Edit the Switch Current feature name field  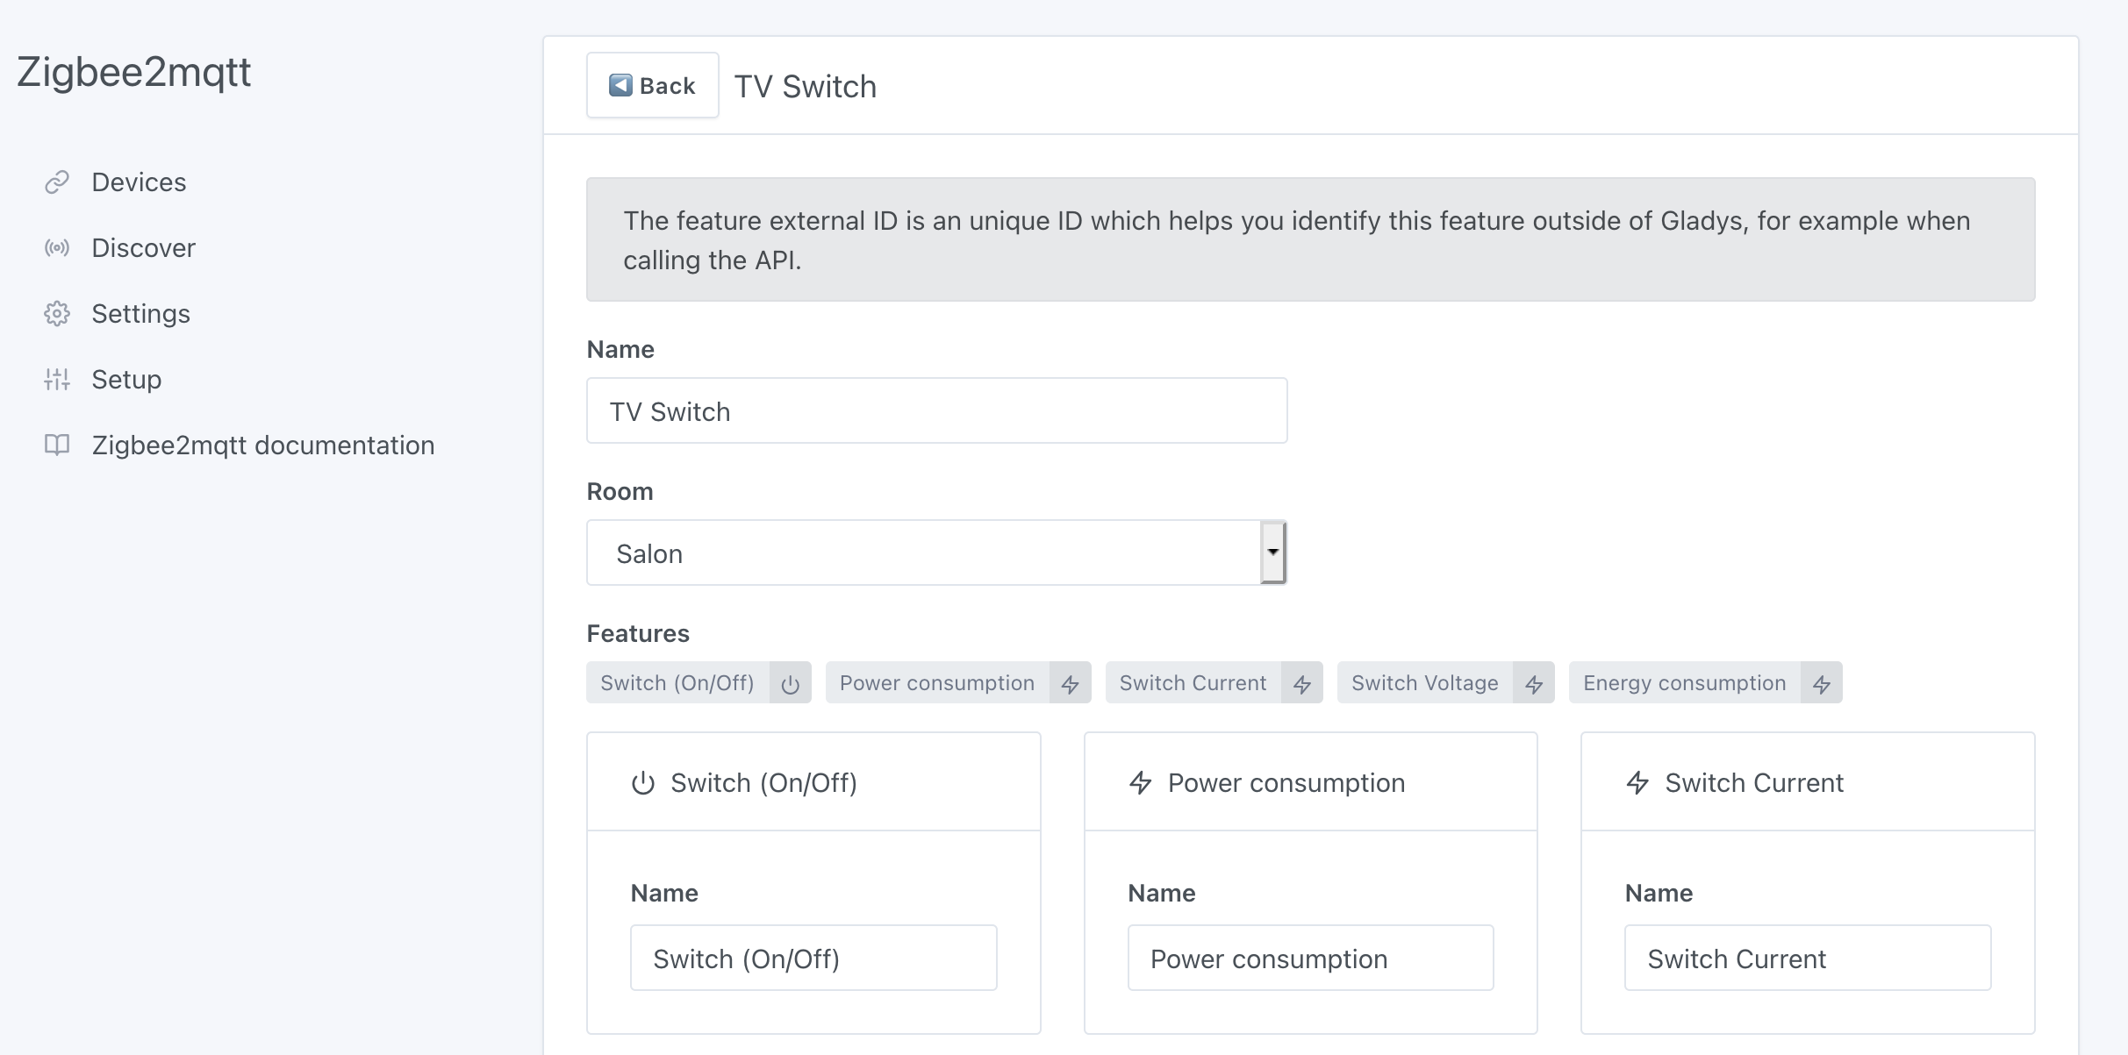coord(1807,959)
